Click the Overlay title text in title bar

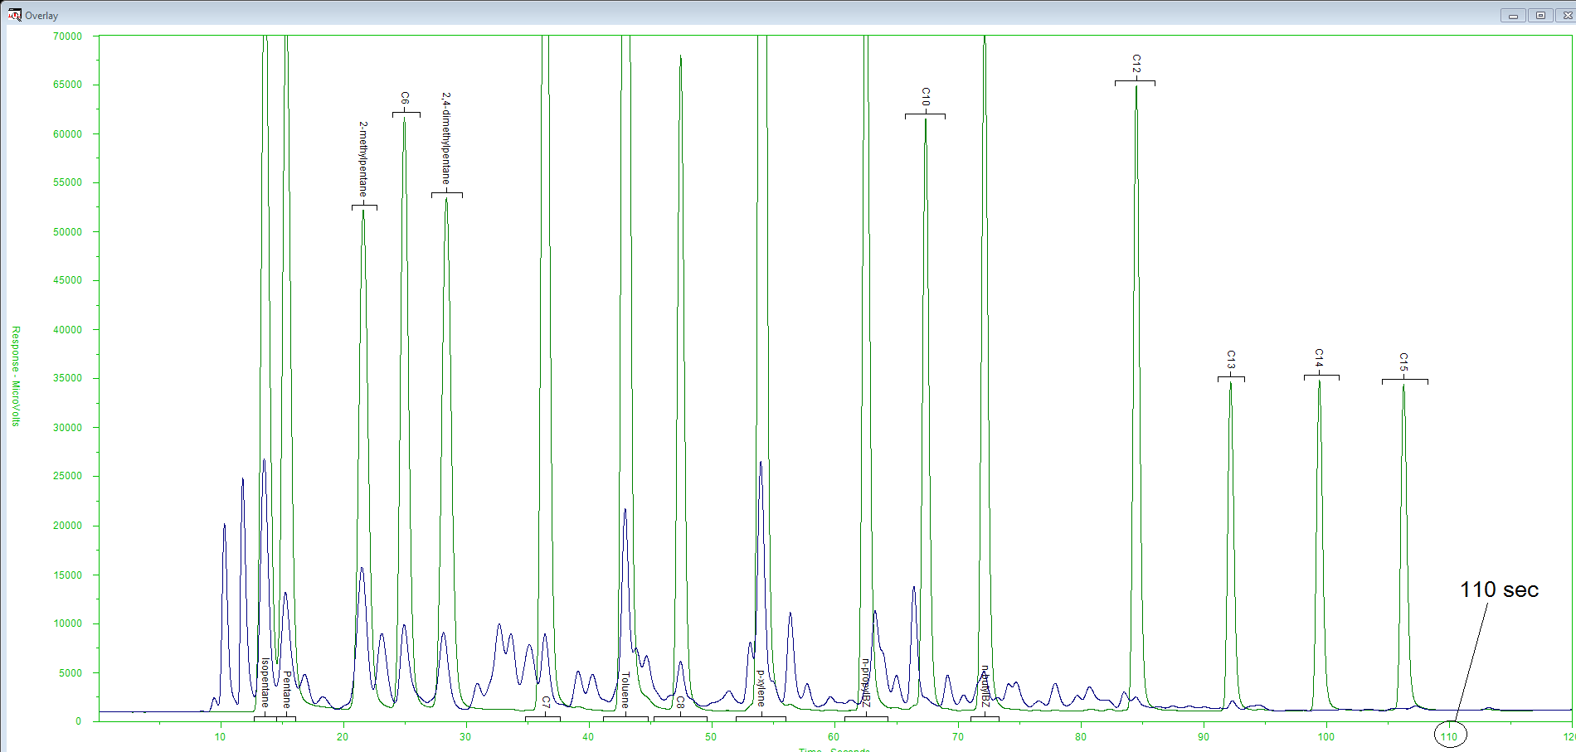tap(41, 16)
